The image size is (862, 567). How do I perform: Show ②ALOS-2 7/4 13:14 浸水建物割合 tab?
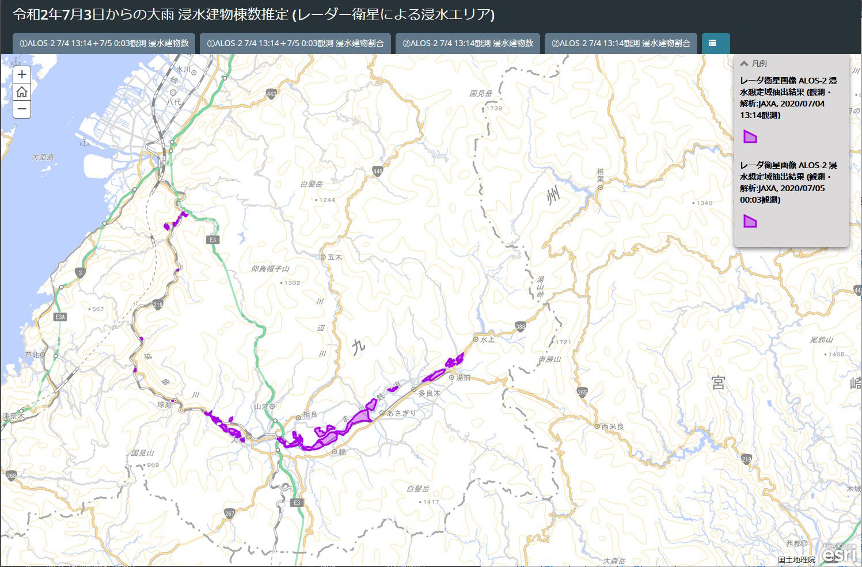(621, 43)
